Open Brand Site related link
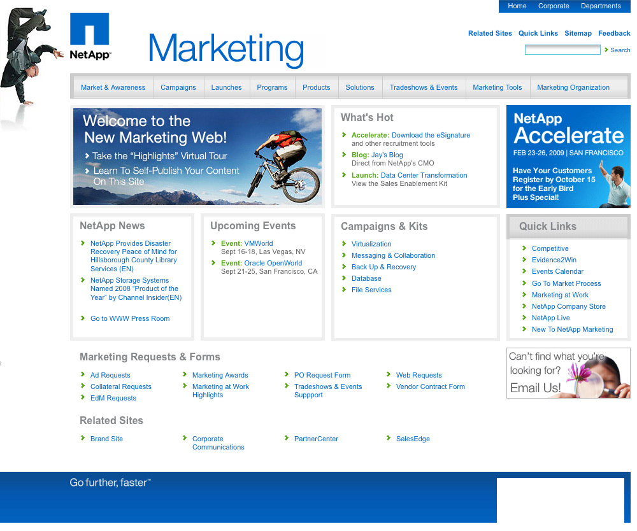Image resolution: width=637 pixels, height=531 pixels. click(x=106, y=439)
